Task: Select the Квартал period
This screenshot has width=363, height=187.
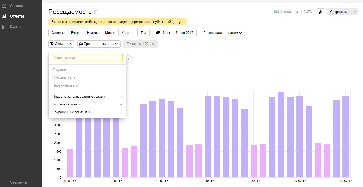Action: [x=128, y=33]
